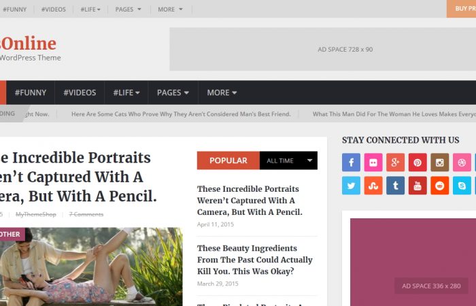Open the Google Plus social icon
476x306 pixels.
pos(395,163)
